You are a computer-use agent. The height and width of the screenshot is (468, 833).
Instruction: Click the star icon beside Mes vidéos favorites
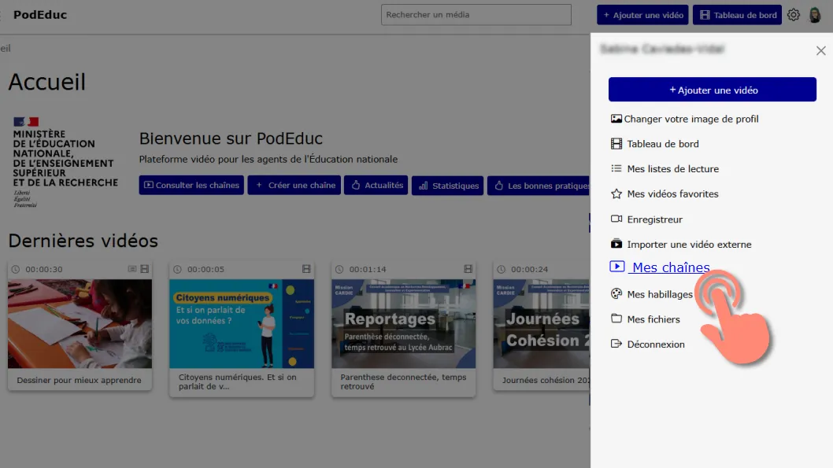pos(616,193)
